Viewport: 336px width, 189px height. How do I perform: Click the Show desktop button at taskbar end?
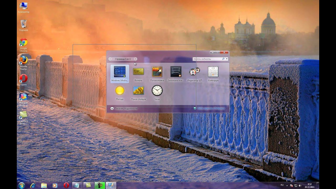click(x=318, y=185)
